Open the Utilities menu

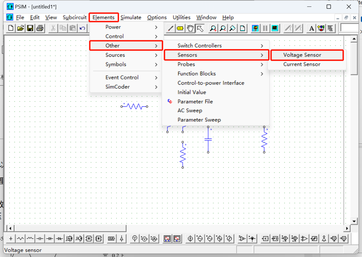pyautogui.click(x=182, y=17)
